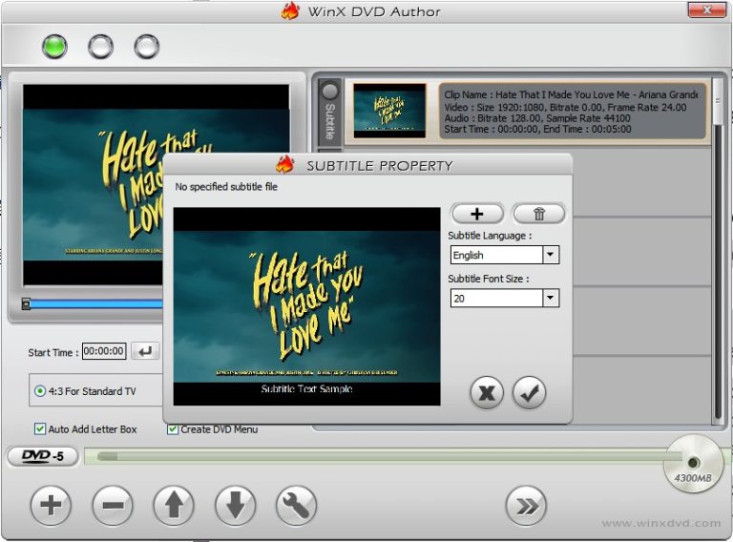
Task: Remove selected clip with minus button
Action: click(x=113, y=505)
